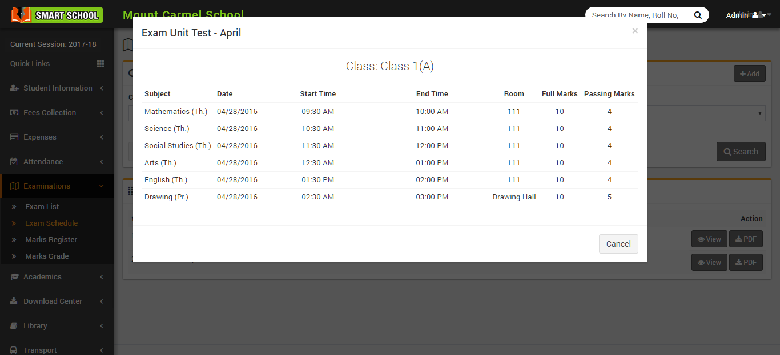Click the Quick Links label
This screenshot has height=355, width=780.
[30, 64]
